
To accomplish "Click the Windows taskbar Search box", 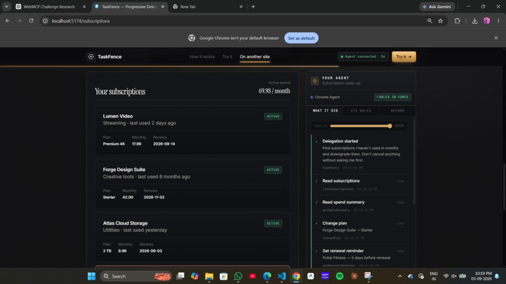I will tap(136, 276).
